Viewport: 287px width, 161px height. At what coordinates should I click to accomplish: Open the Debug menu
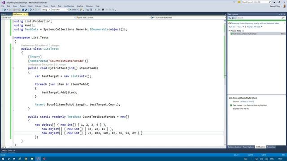[38, 6]
